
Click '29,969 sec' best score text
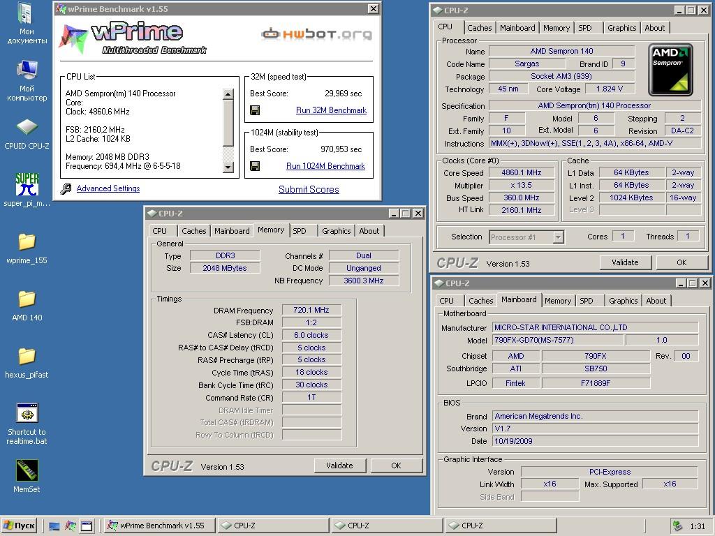coord(343,94)
